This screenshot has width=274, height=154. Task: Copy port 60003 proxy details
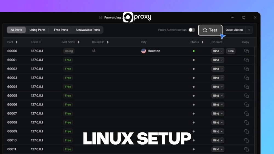pyautogui.click(x=247, y=78)
